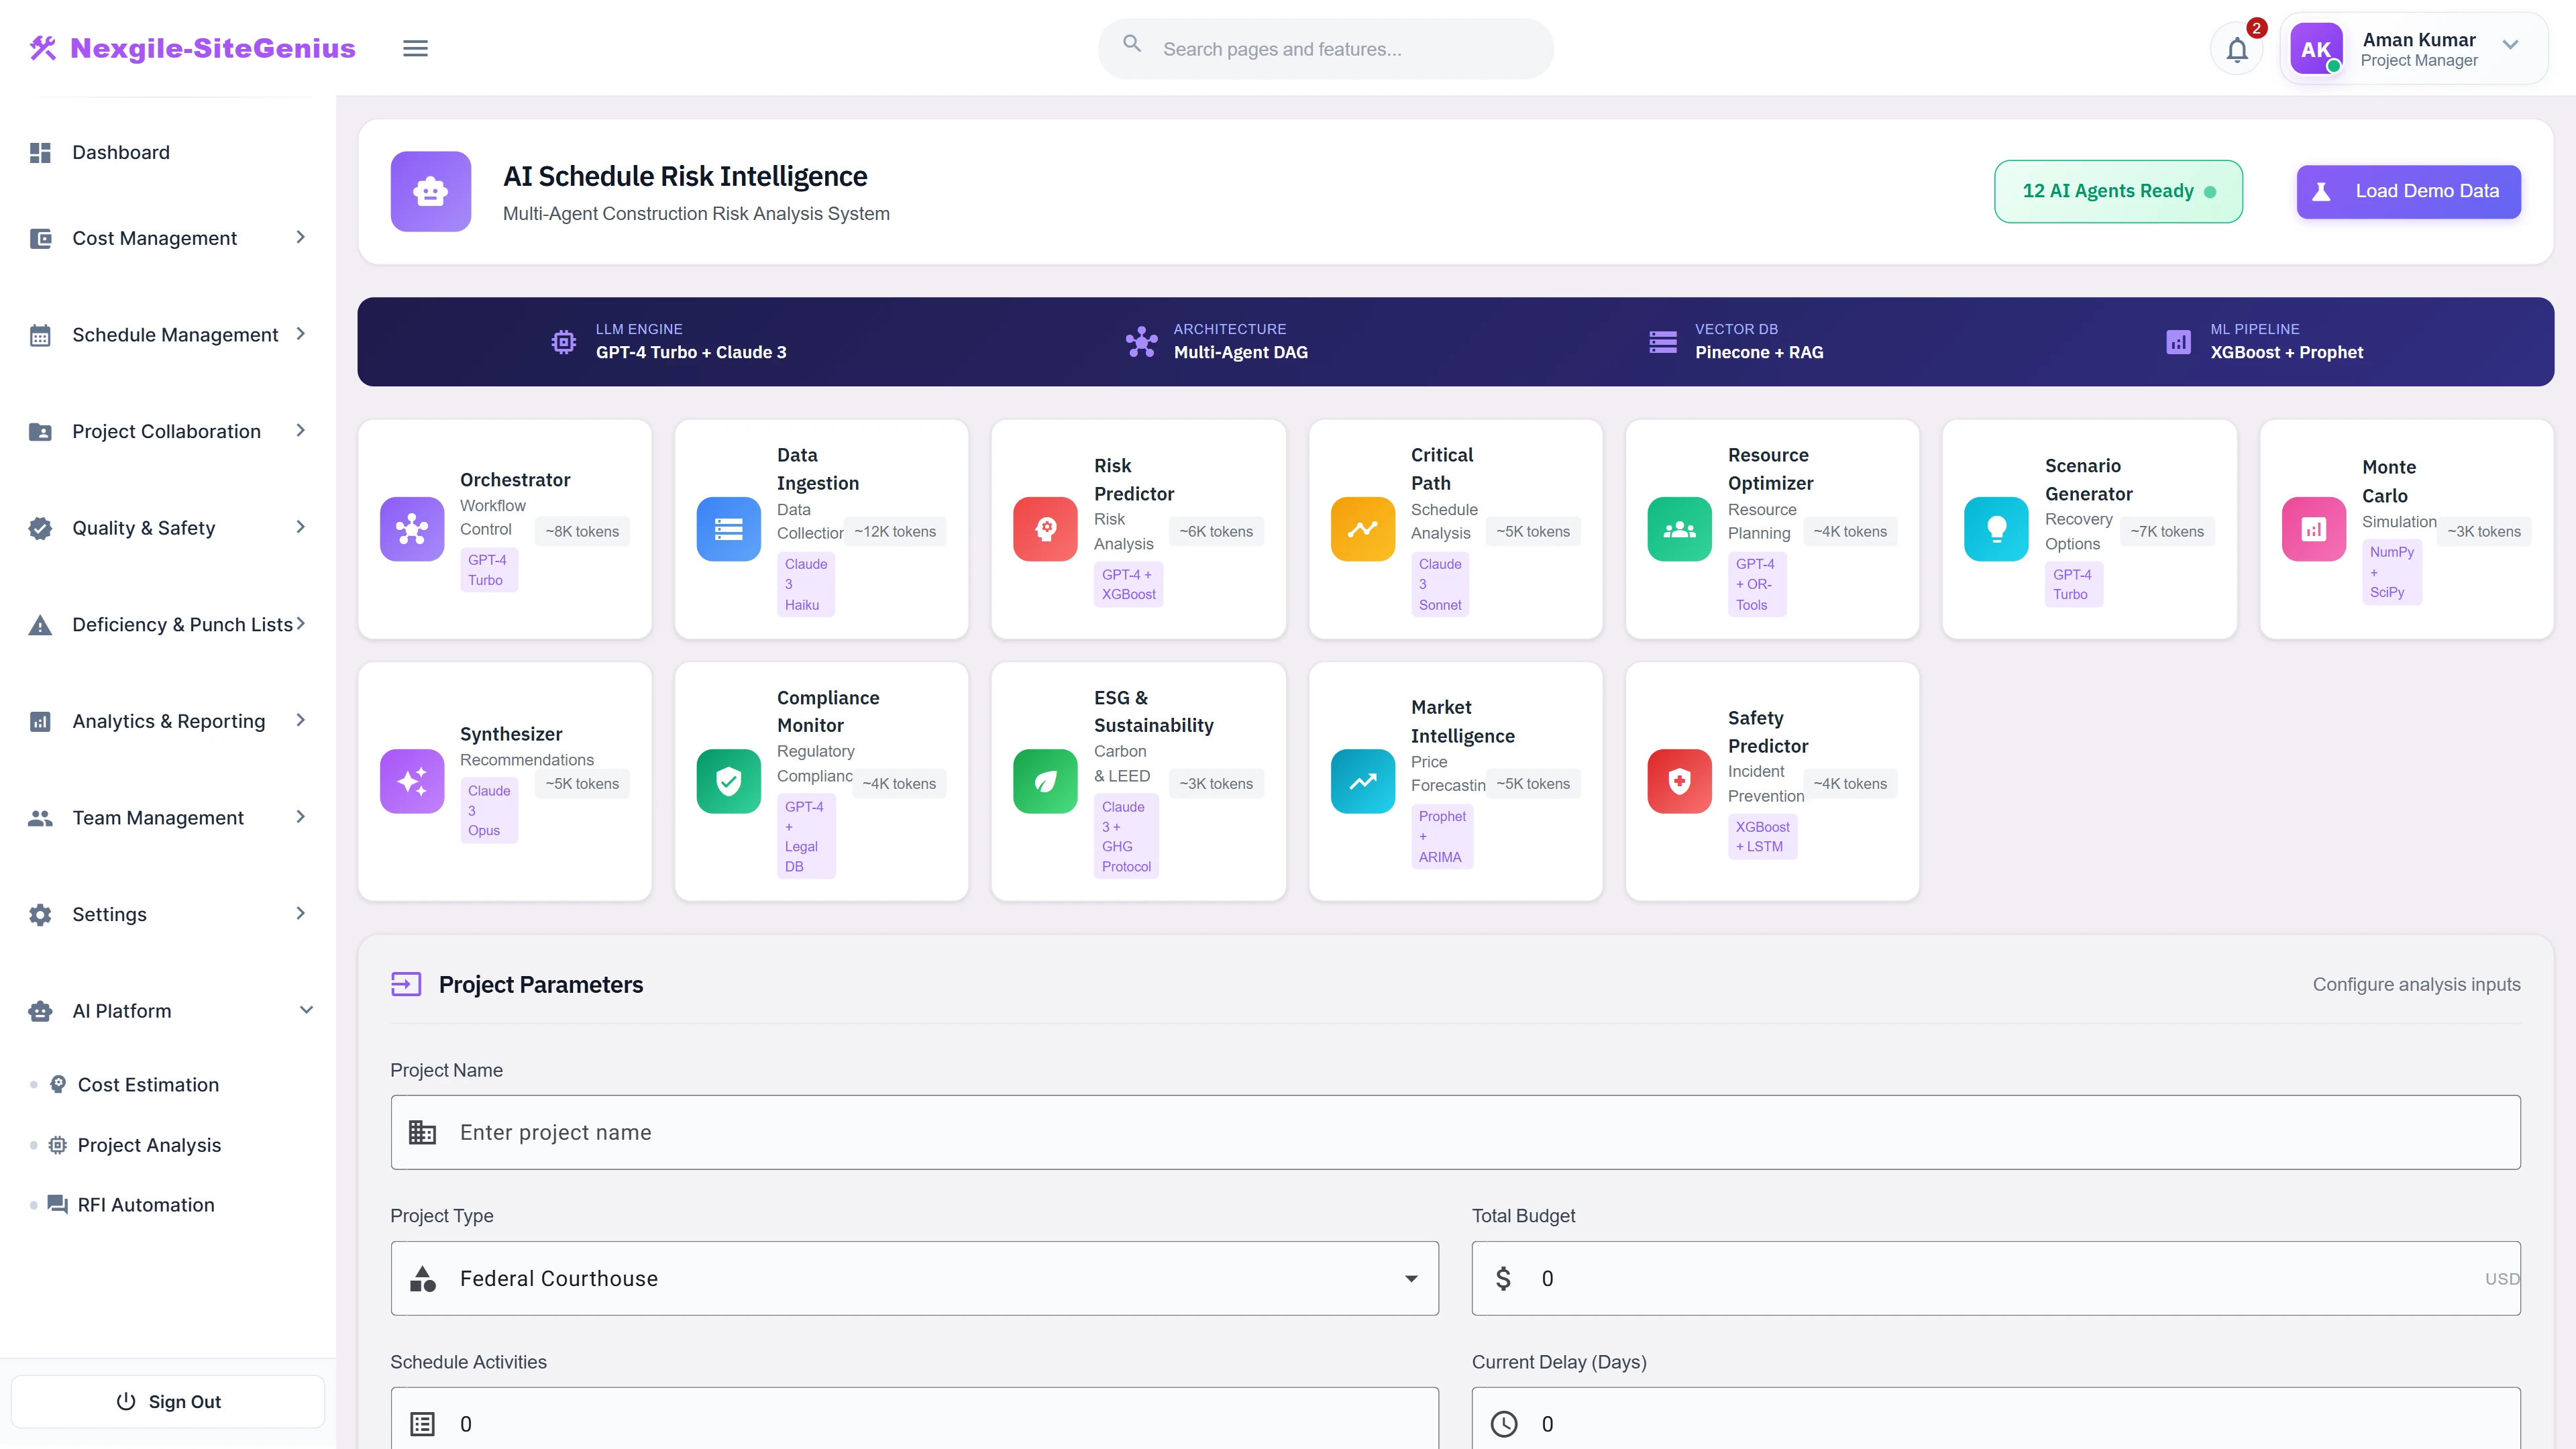The height and width of the screenshot is (1449, 2576).
Task: Click the Scenario Generator lightbulb icon
Action: tap(1996, 529)
